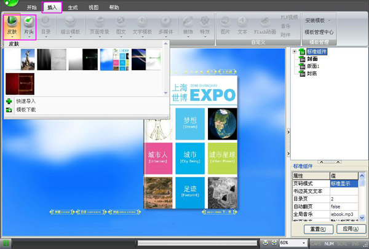Select the 标准显示 value cell

344,184
